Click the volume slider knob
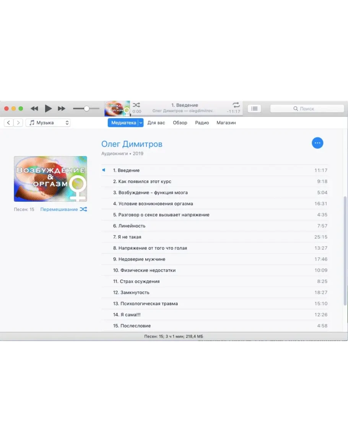The width and height of the screenshot is (348, 442). (86, 109)
